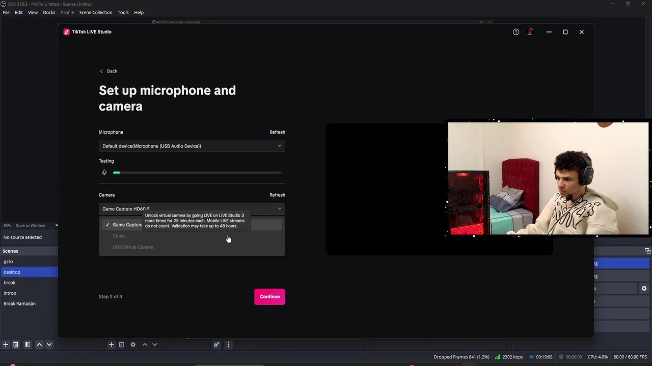Open the Microphone device dropdown
652x366 pixels.
click(x=192, y=146)
